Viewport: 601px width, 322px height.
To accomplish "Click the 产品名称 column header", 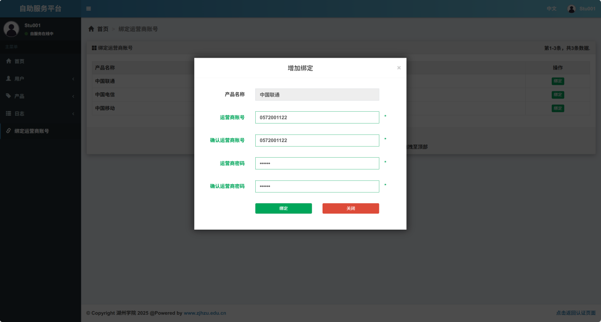I will click(105, 68).
